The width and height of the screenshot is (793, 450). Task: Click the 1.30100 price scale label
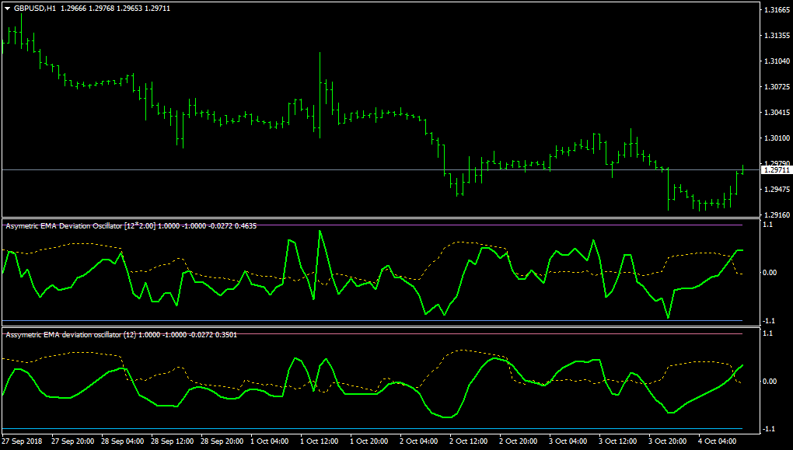click(x=777, y=138)
